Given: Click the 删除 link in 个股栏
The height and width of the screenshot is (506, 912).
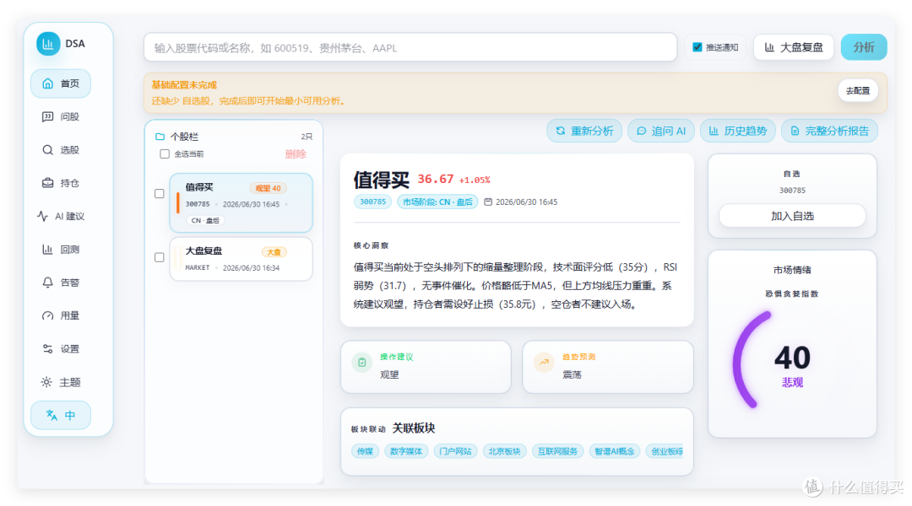Looking at the screenshot, I should point(296,154).
